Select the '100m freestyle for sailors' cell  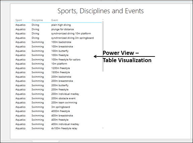tap(66, 59)
